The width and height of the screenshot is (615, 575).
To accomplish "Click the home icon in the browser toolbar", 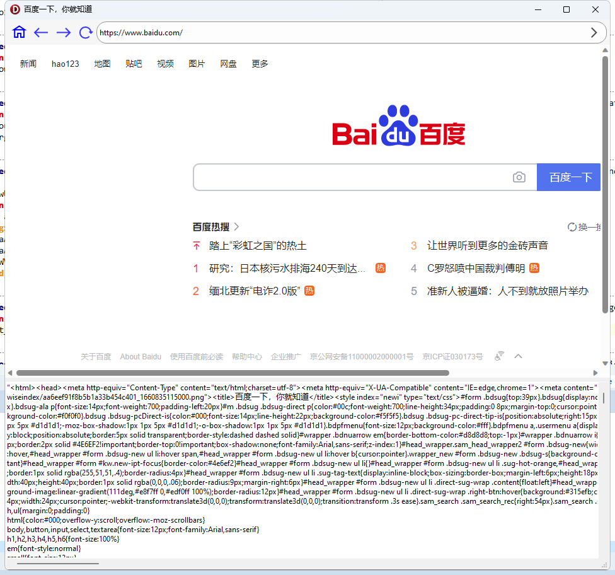I will pyautogui.click(x=18, y=32).
